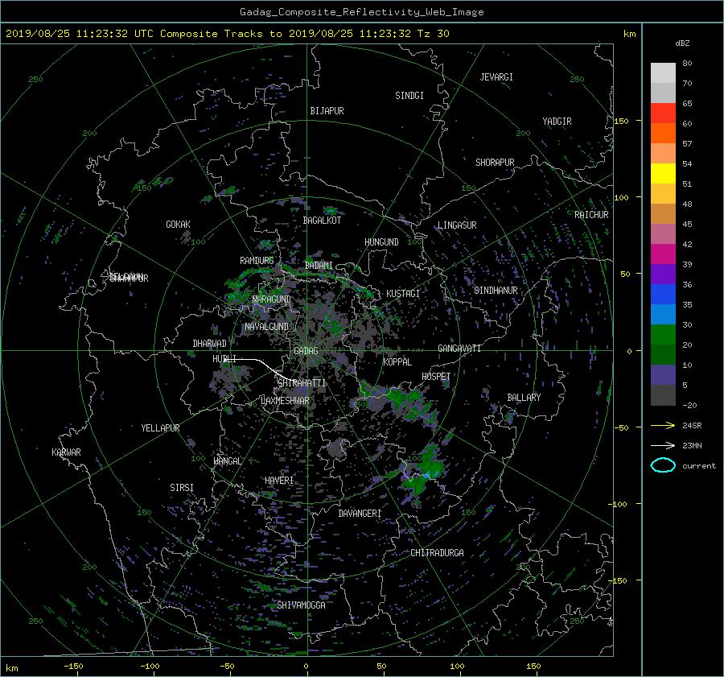Image resolution: width=724 pixels, height=677 pixels.
Task: Click the 'YELLAPUR' city label
Action: point(160,428)
